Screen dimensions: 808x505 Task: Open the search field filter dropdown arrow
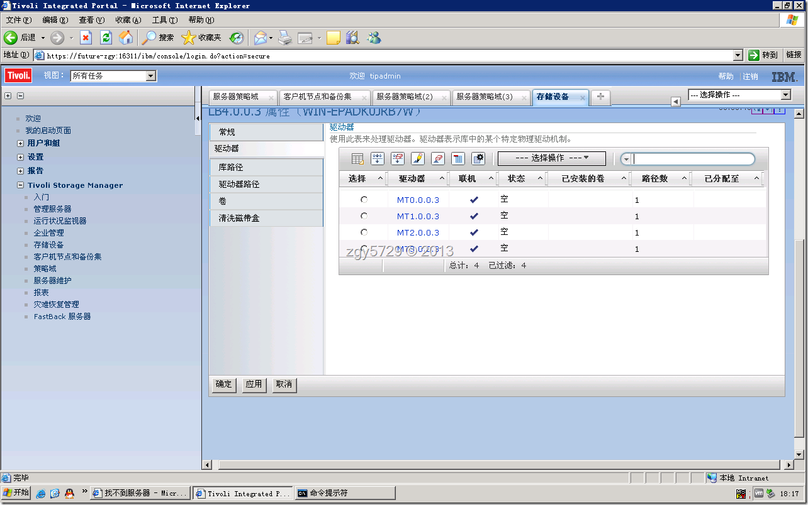tap(626, 159)
